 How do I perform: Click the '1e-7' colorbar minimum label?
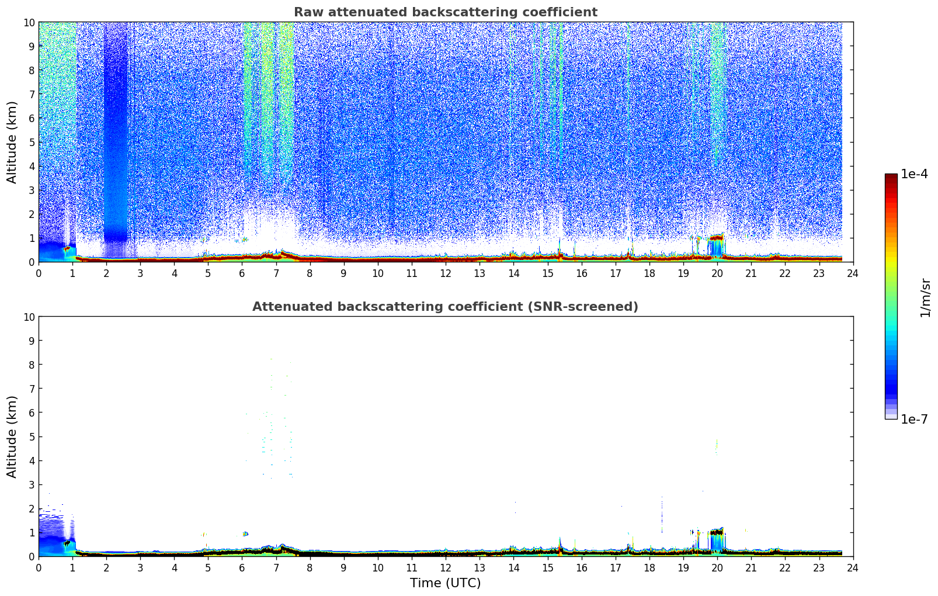[914, 419]
